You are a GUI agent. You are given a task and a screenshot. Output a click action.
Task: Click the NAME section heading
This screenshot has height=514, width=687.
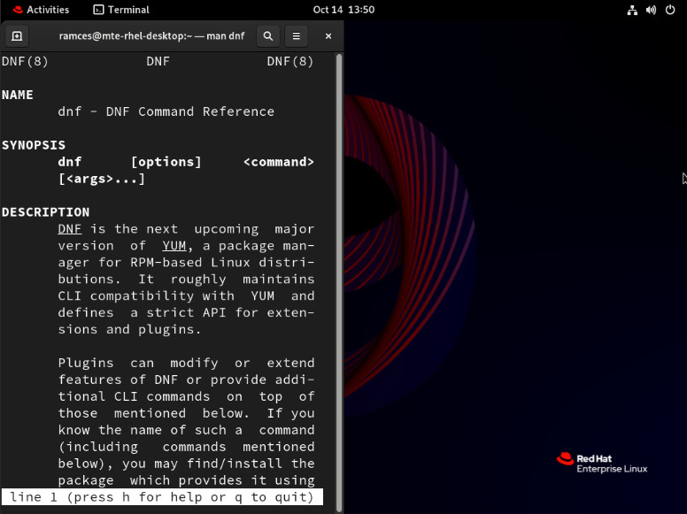18,95
